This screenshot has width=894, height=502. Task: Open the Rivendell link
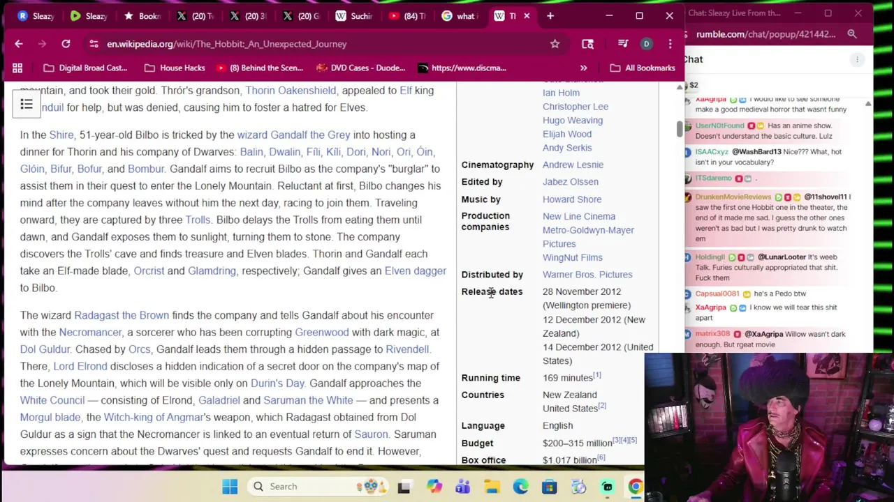[407, 349]
